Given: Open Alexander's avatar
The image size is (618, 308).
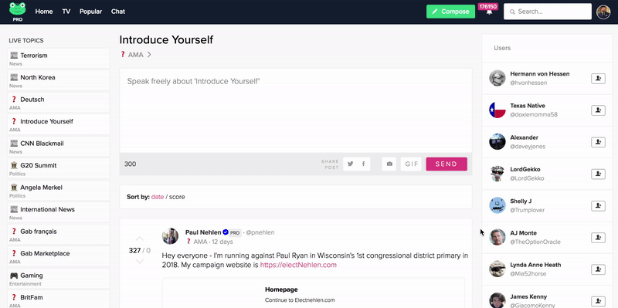Looking at the screenshot, I should coord(497,141).
